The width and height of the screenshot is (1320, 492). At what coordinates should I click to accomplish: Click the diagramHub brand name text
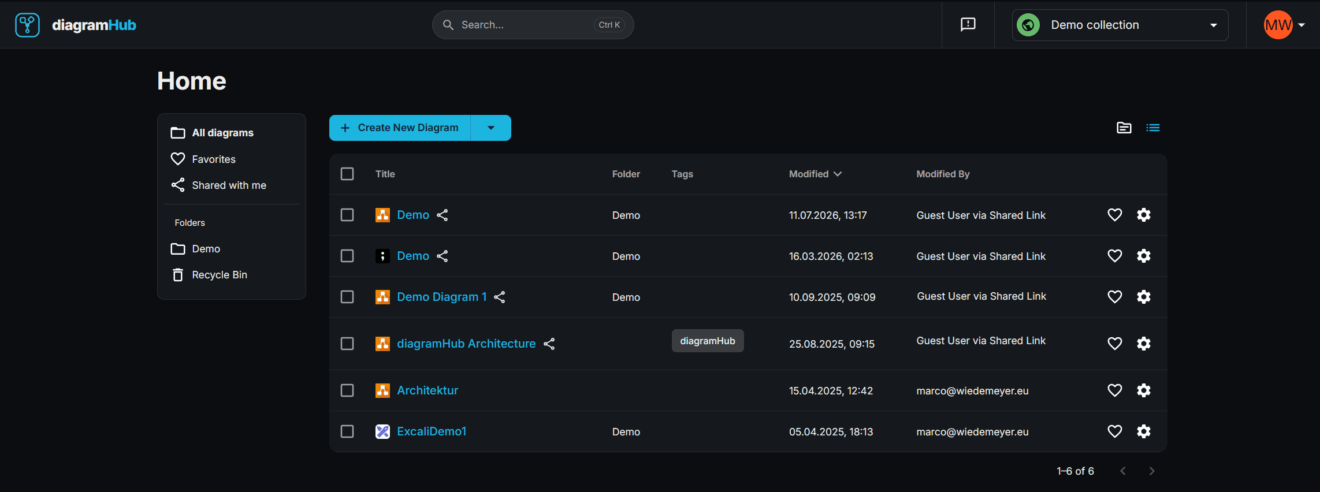94,25
